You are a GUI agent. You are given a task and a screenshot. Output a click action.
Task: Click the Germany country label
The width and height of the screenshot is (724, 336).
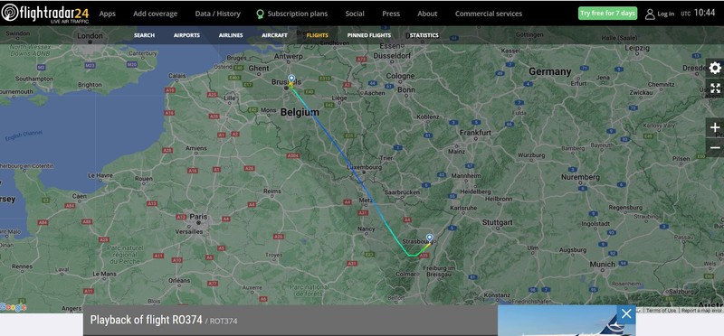(x=550, y=72)
